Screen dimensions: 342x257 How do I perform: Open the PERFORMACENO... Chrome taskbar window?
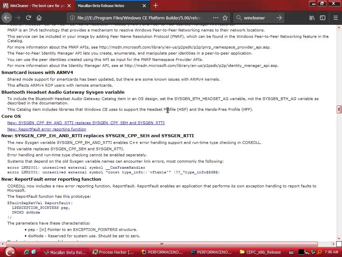[162, 252]
